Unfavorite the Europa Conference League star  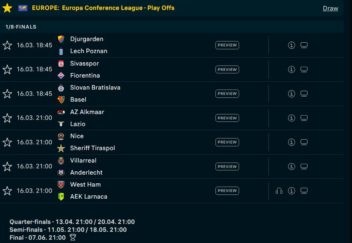click(7, 8)
